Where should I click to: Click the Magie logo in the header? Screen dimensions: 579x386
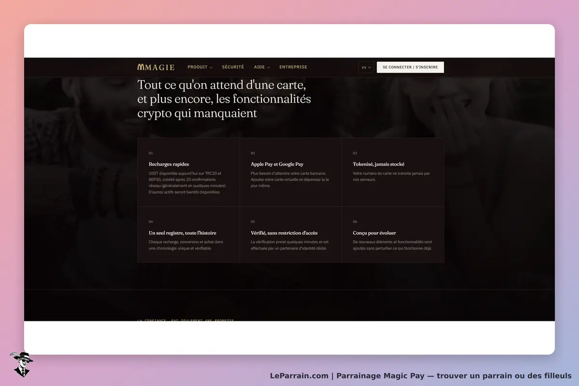tap(156, 67)
